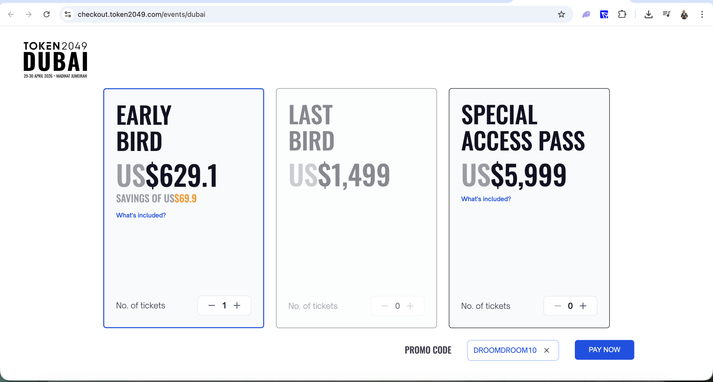Reload the checkout page
This screenshot has height=382, width=713.
[x=47, y=14]
